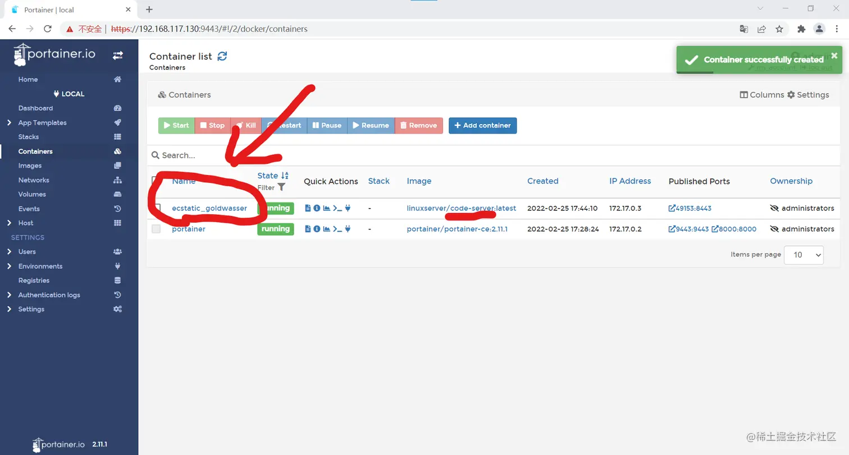This screenshot has width=849, height=455.
Task: Dismiss the Container successfully created notification
Action: point(834,56)
